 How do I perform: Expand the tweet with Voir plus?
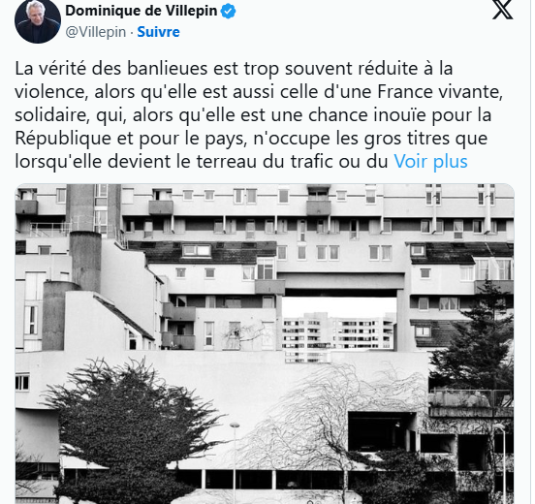tap(430, 161)
